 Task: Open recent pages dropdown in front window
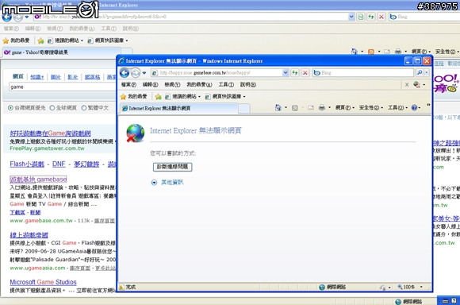coord(144,73)
